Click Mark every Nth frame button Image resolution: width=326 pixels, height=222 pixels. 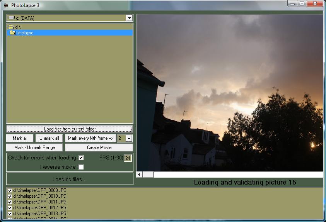[x=90, y=138]
